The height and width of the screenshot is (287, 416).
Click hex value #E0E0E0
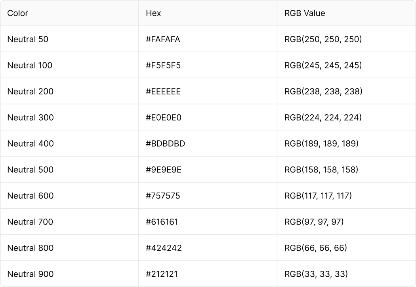(164, 117)
